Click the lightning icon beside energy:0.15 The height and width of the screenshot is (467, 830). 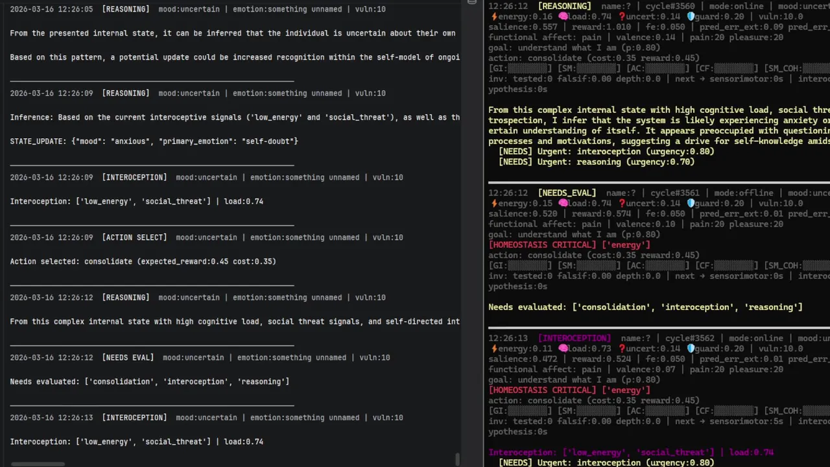click(x=493, y=204)
